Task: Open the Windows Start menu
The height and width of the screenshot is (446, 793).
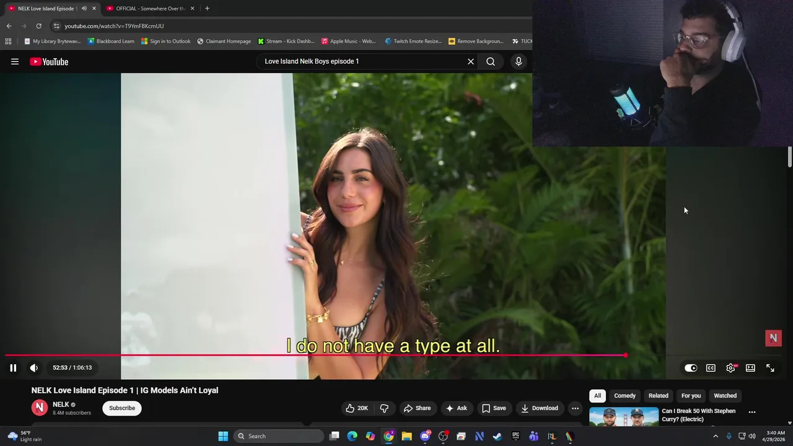Action: coord(223,436)
